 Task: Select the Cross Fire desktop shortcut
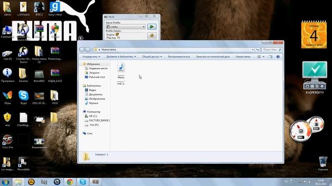pos(7,142)
